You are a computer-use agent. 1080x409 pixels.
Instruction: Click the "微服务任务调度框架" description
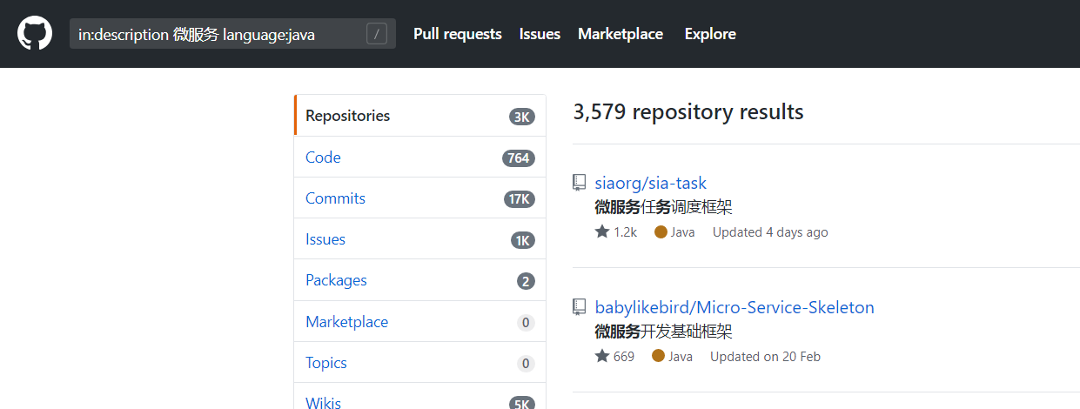tap(664, 207)
